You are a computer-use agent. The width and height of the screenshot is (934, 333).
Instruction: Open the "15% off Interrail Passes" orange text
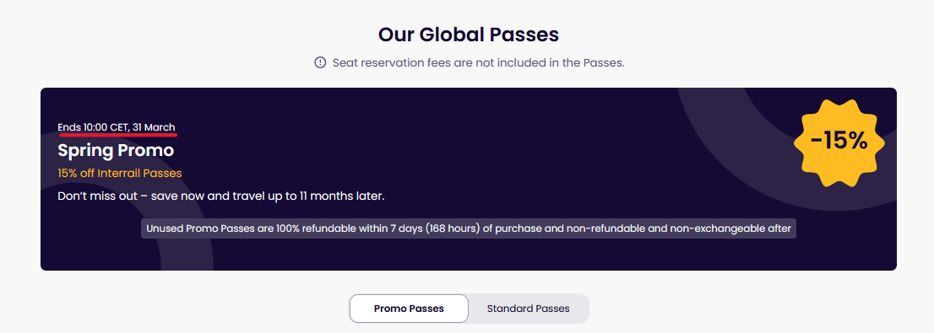pyautogui.click(x=120, y=173)
